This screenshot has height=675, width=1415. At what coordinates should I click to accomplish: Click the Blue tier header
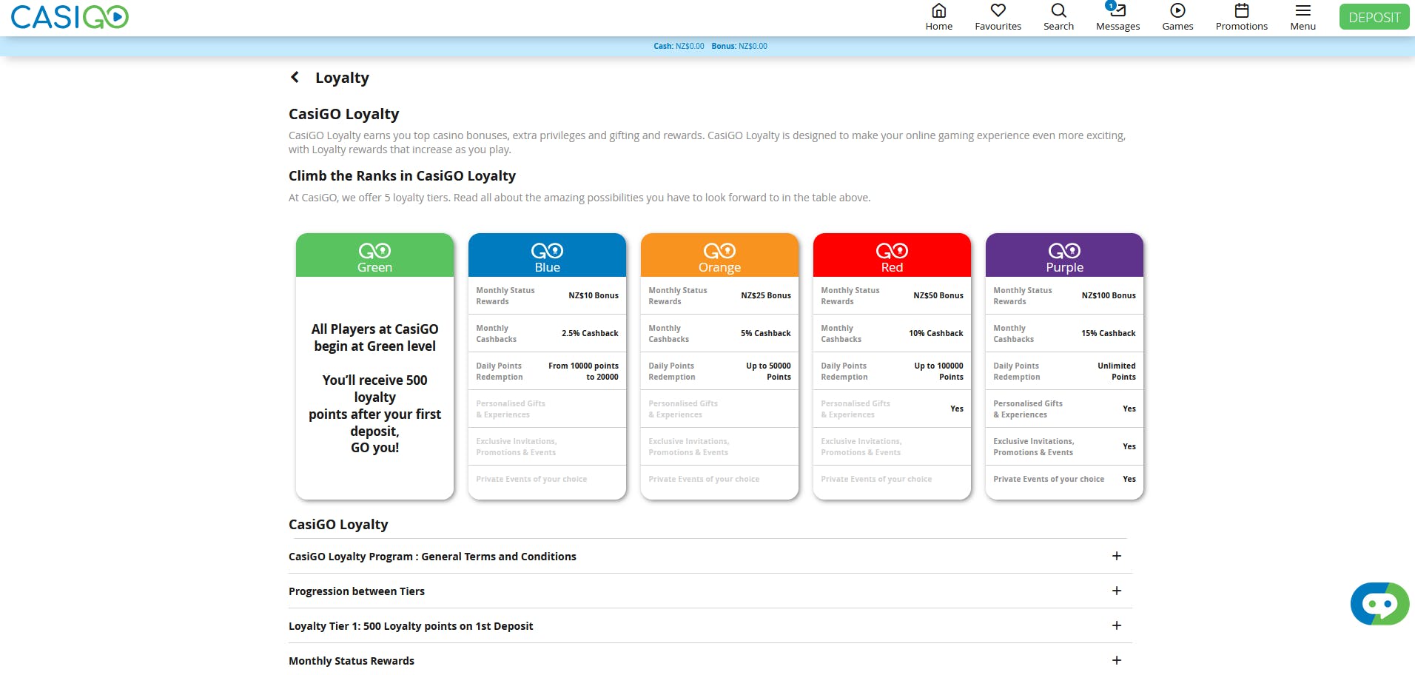(x=547, y=255)
